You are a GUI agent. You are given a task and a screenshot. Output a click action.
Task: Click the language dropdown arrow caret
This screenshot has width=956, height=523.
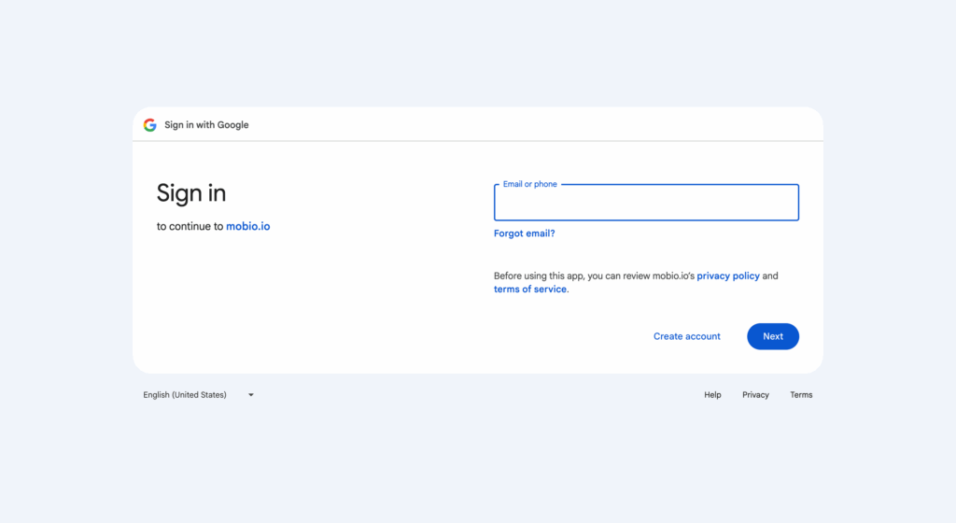click(251, 395)
